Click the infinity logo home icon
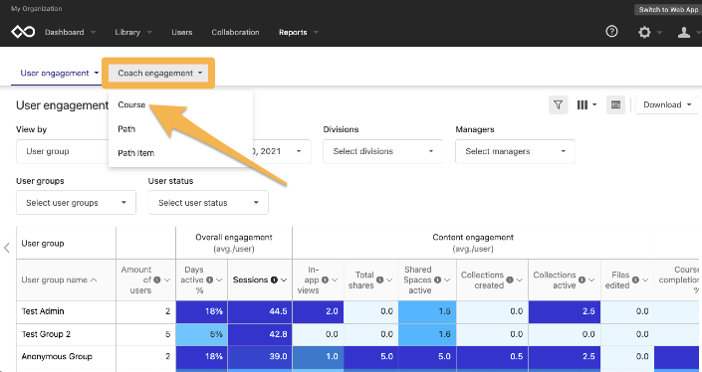The image size is (702, 372). [x=23, y=32]
